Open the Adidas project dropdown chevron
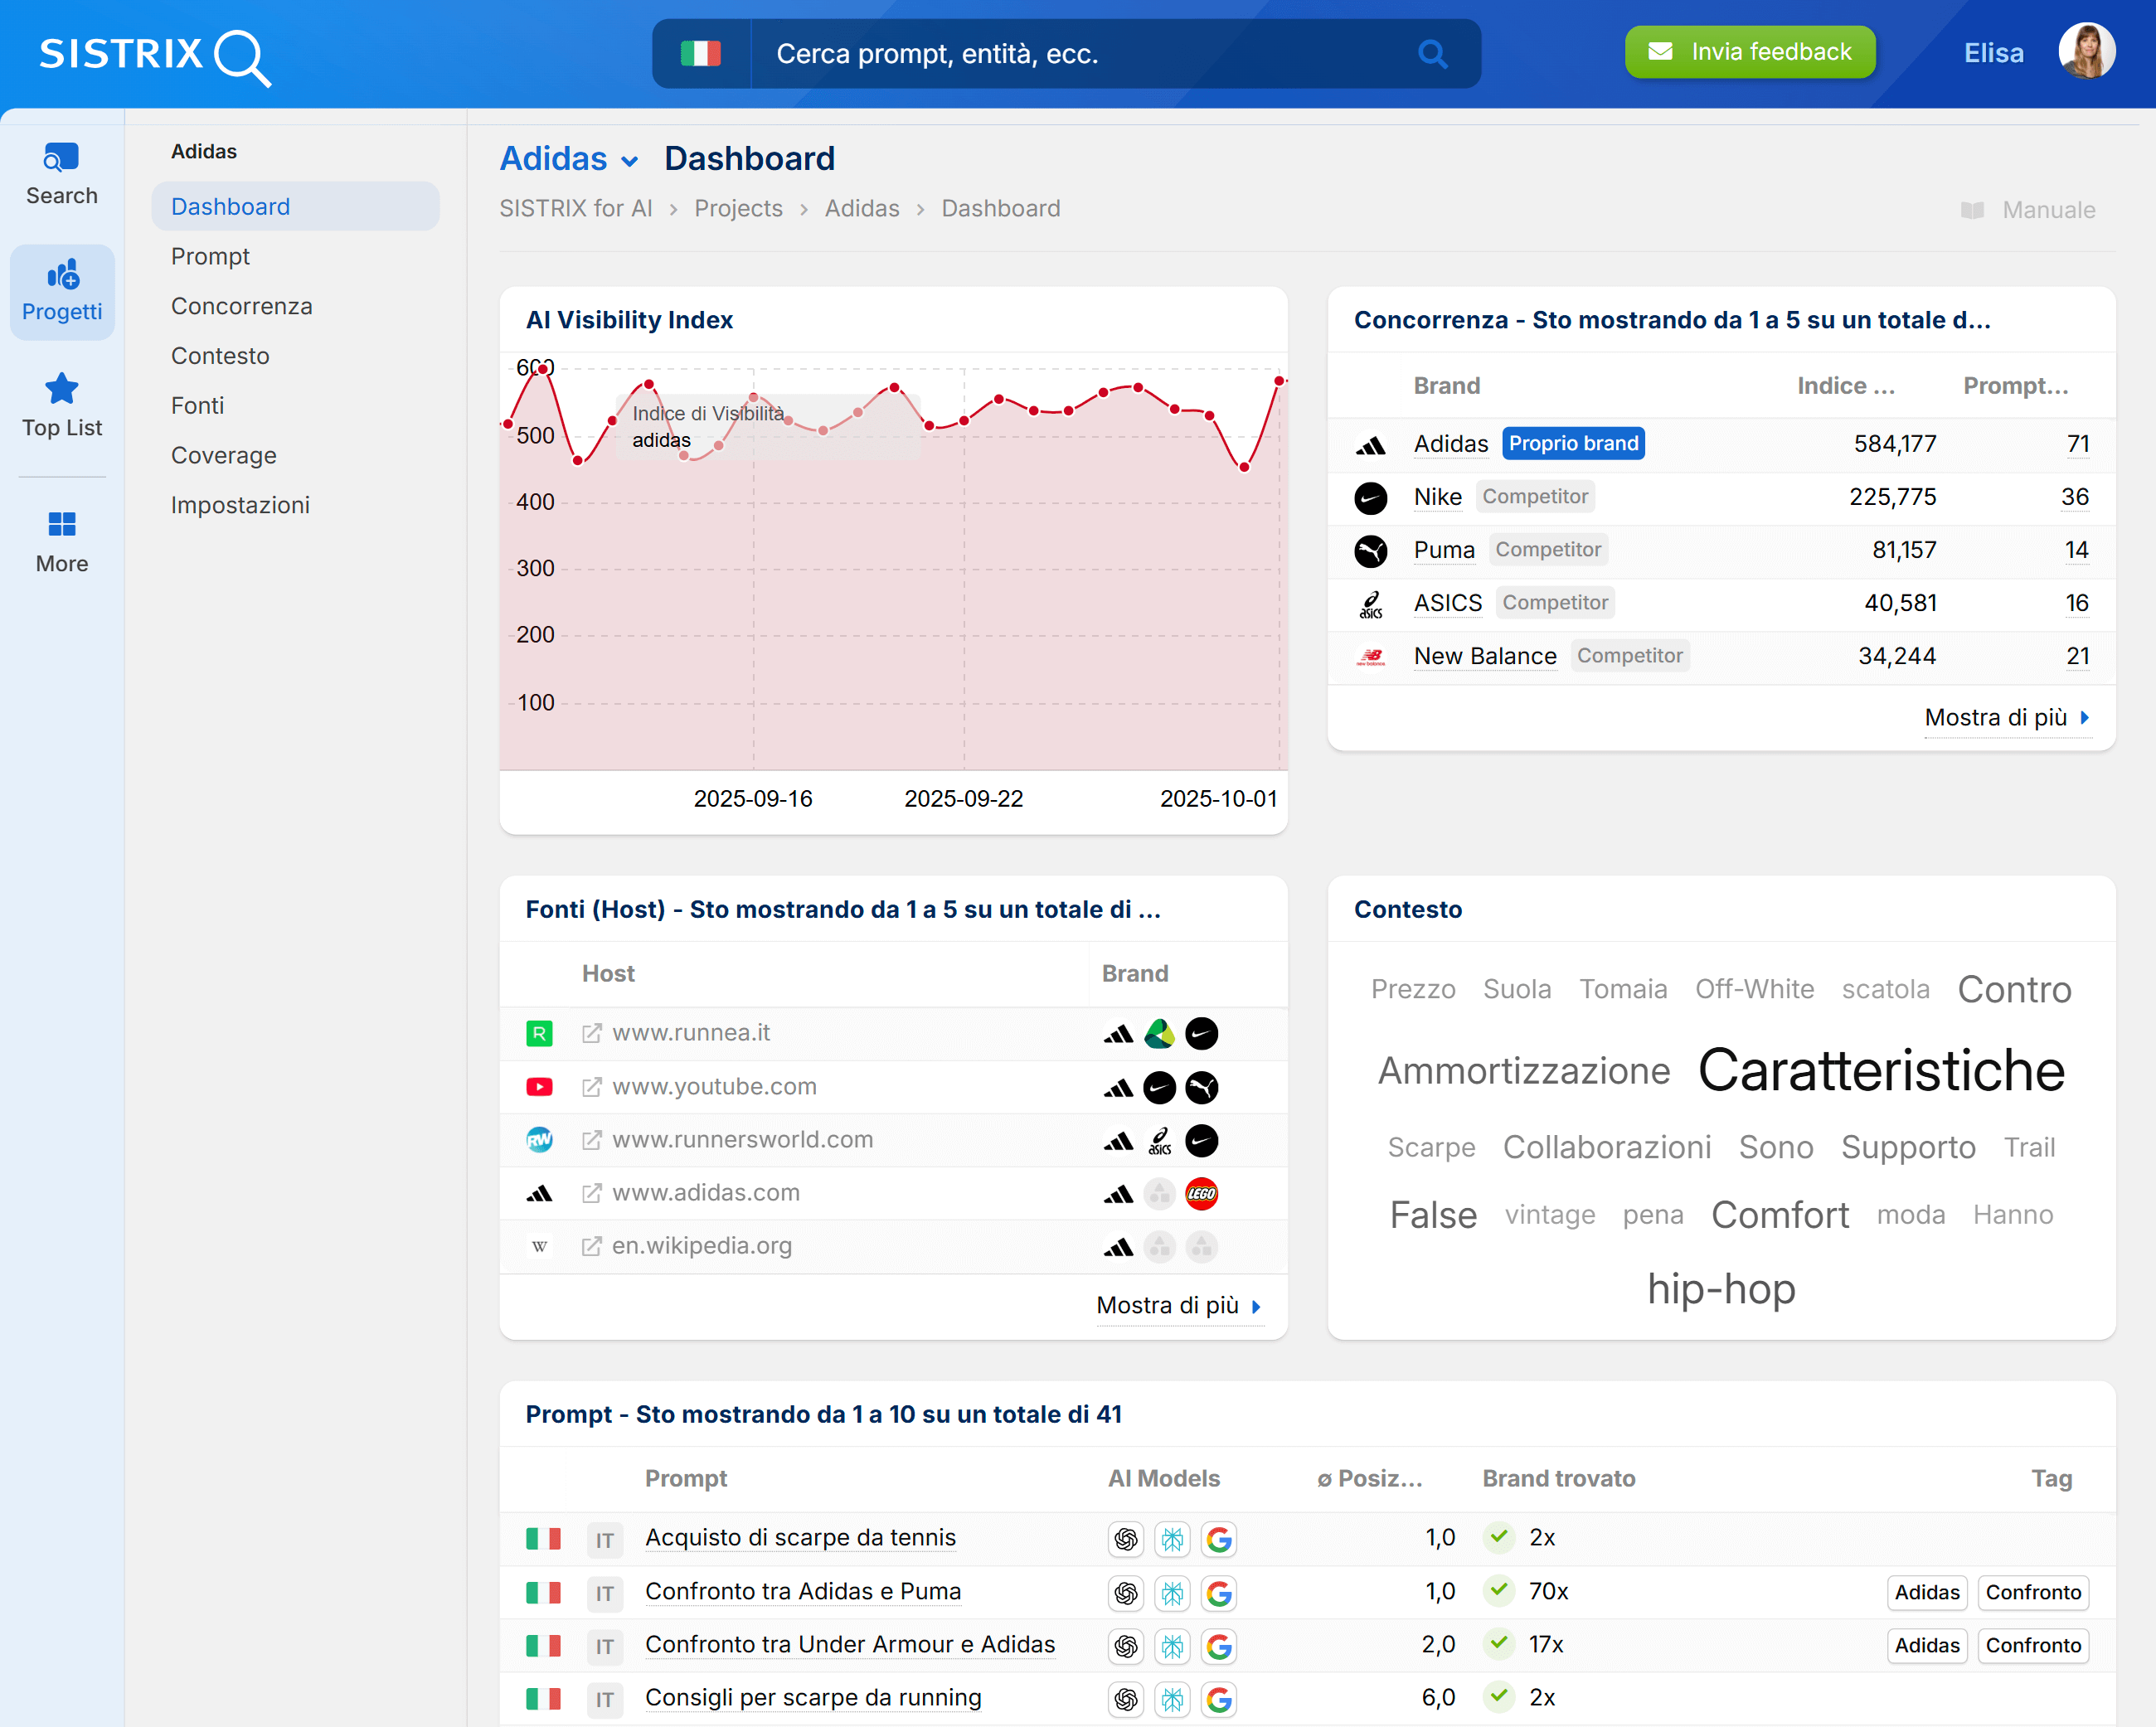 point(631,160)
